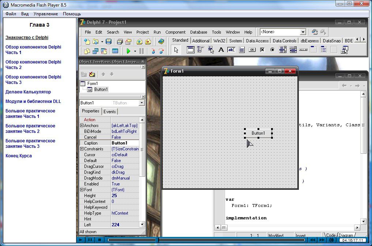Open link Знакомство с Delphi
372x246 pixels.
coord(27,37)
